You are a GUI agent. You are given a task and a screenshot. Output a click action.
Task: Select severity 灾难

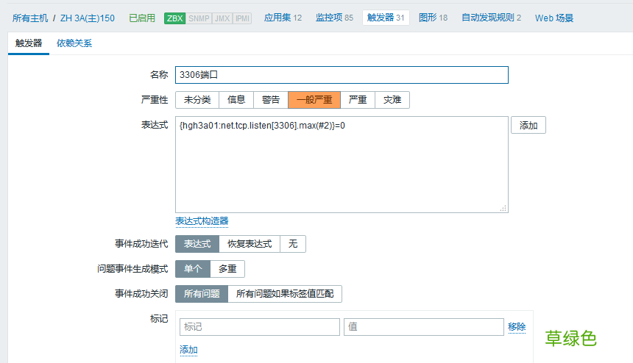point(392,100)
